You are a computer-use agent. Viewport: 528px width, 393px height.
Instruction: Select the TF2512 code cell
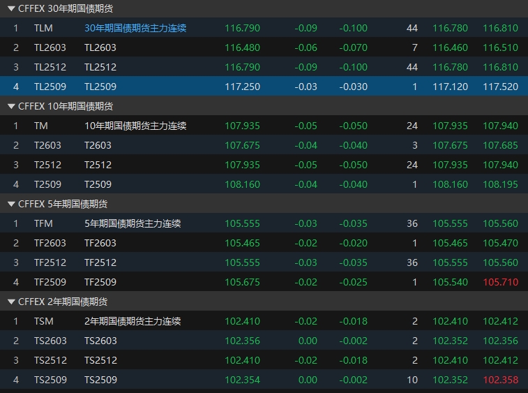tap(50, 262)
